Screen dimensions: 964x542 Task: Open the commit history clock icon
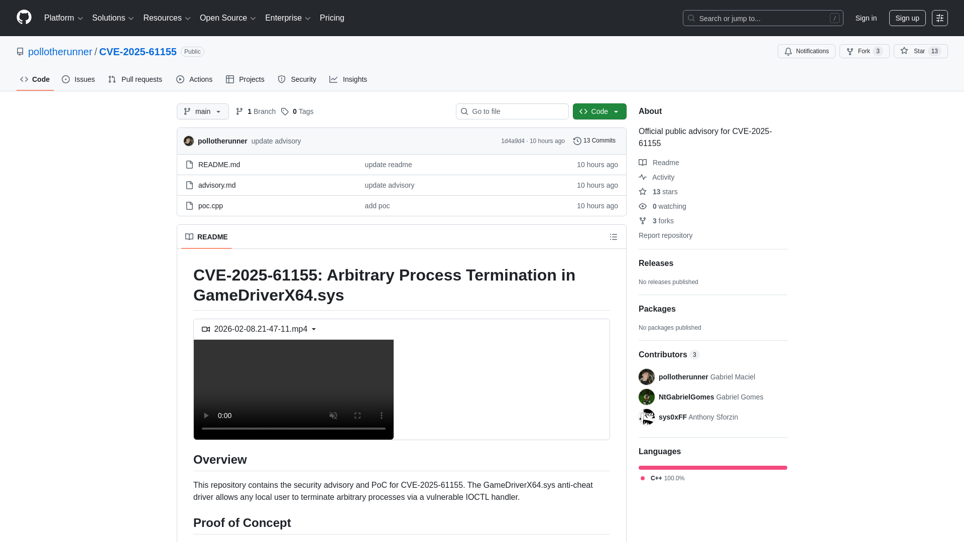[x=576, y=141]
